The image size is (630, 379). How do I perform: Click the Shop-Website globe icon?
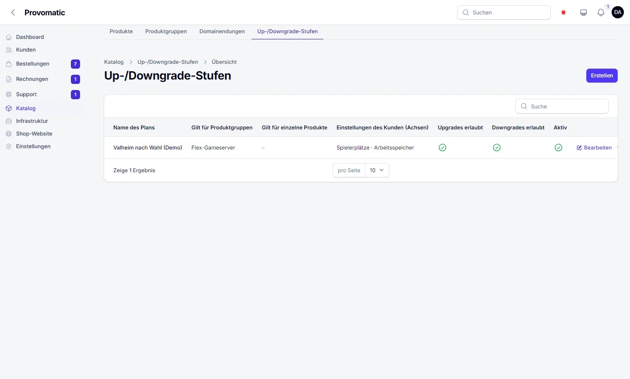click(x=9, y=134)
